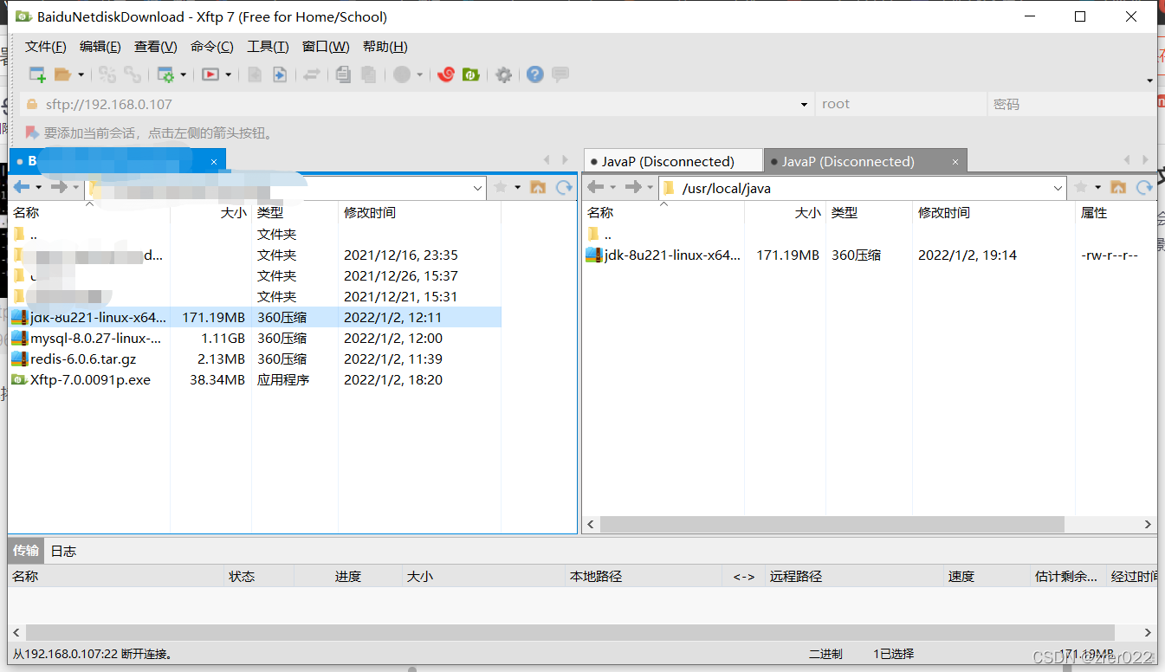
Task: Click the Disconnect chain-link toolbar icon
Action: tap(133, 74)
